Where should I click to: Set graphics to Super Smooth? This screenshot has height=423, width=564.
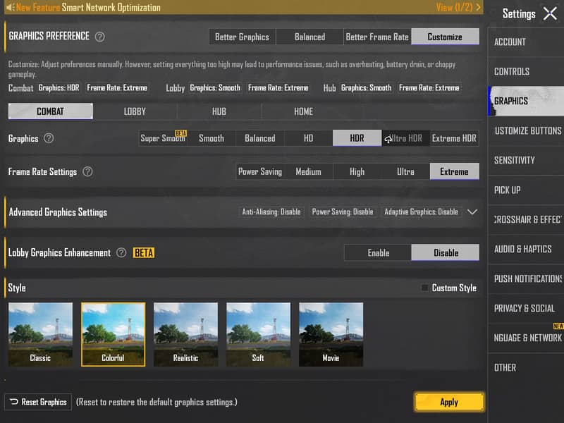[163, 138]
